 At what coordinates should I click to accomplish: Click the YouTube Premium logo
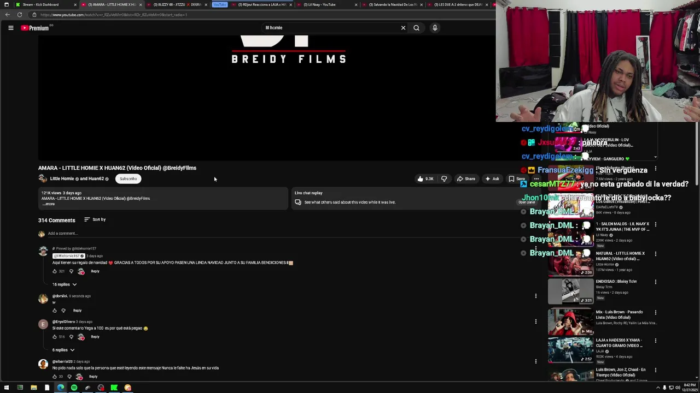pyautogui.click(x=36, y=28)
